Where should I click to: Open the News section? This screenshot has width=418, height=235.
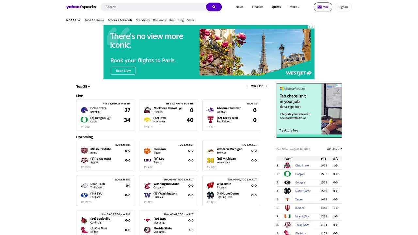(x=239, y=7)
